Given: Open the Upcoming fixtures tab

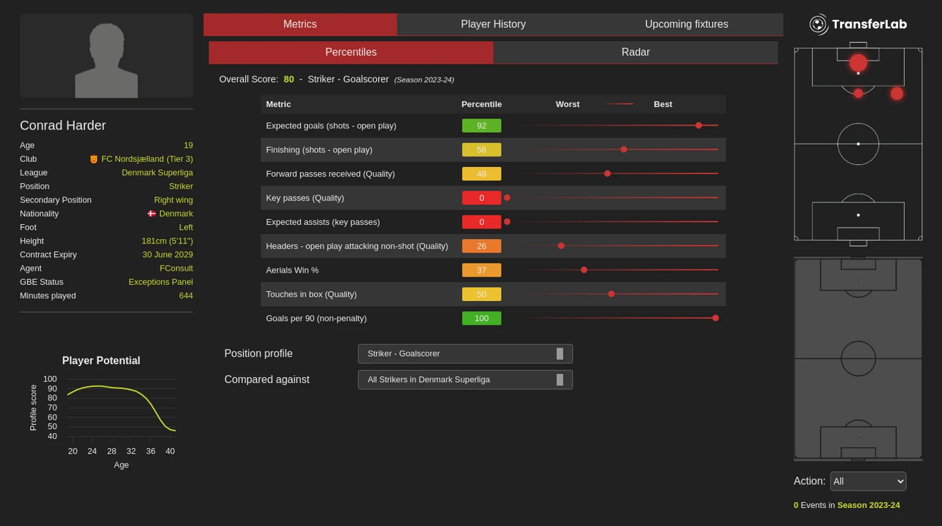Looking at the screenshot, I should (x=686, y=24).
